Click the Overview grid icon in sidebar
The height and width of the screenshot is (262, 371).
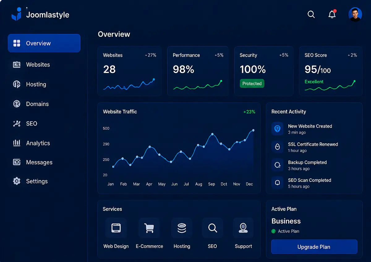pyautogui.click(x=17, y=43)
